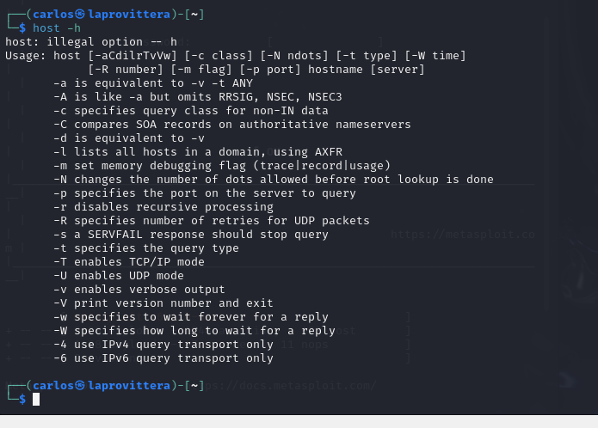Click the '-a is equivalent to -v -t ANY' line
The height and width of the screenshot is (428, 598).
153,83
